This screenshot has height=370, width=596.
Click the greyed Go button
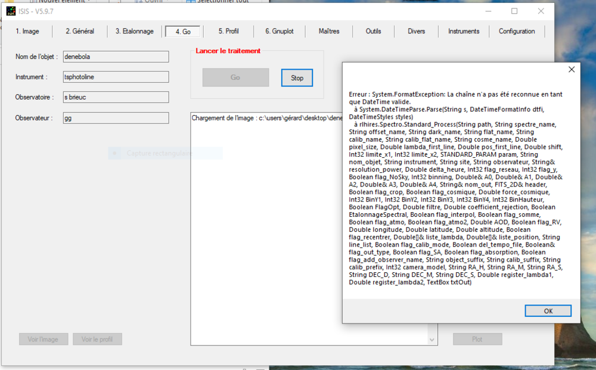tap(235, 77)
